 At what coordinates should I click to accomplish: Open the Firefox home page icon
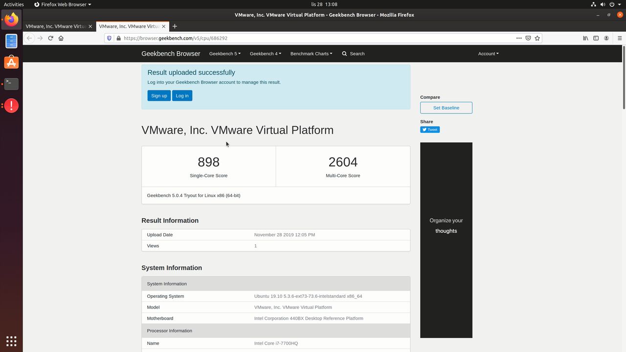click(61, 38)
